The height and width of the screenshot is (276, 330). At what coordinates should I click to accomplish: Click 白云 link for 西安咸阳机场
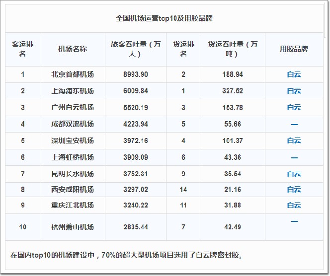pyautogui.click(x=294, y=190)
